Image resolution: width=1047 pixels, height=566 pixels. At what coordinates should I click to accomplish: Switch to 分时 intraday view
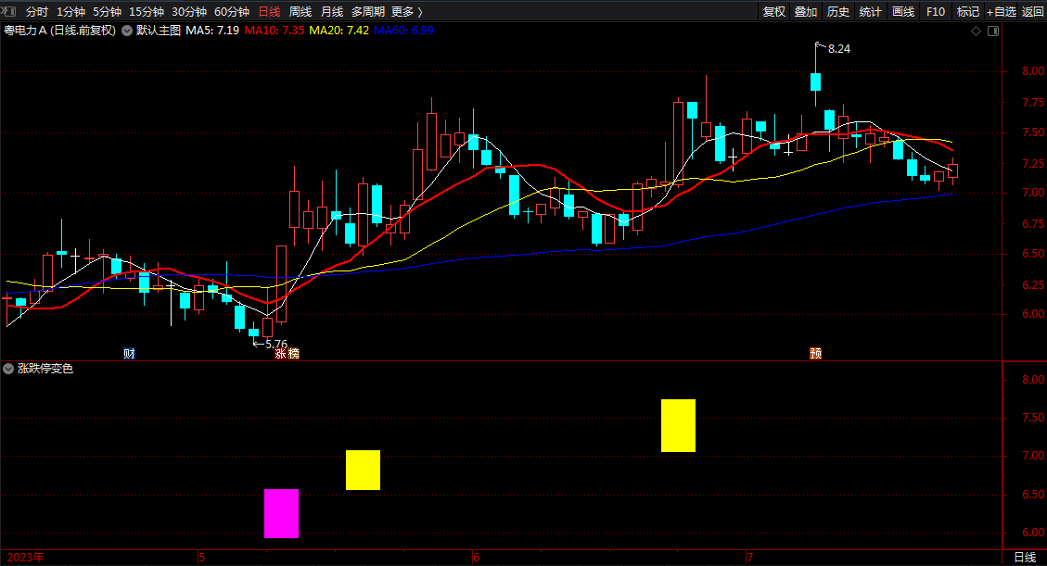[x=37, y=11]
